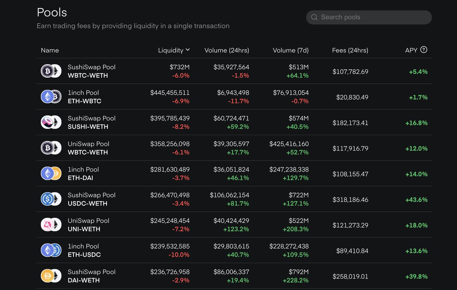Click the SUSHI-WETH token pair icon
The image size is (457, 290).
(51, 123)
